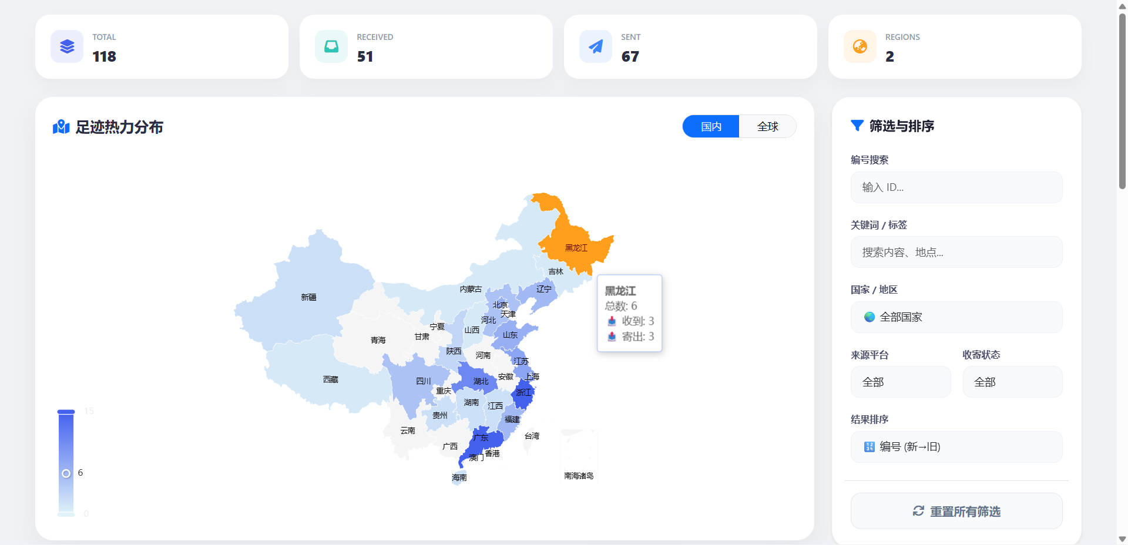This screenshot has height=545, width=1128.
Task: Click the REGIONS globe icon
Action: [x=860, y=46]
